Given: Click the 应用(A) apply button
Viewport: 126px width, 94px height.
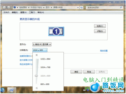Looking at the screenshot, I should 102,72.
